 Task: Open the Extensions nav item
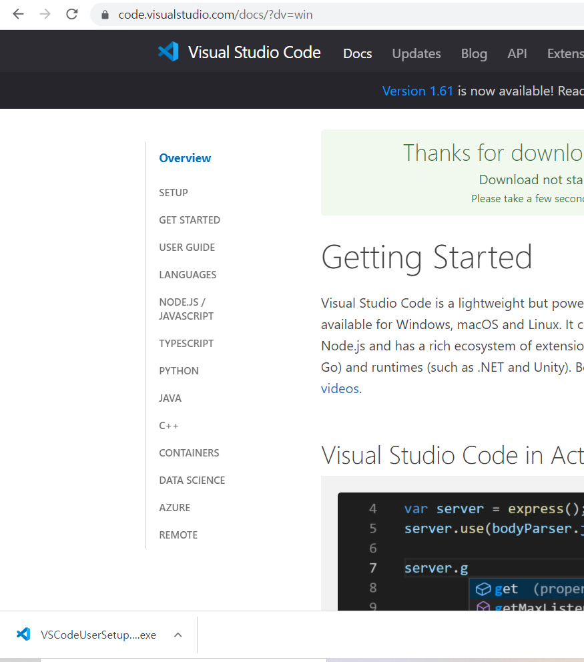coord(565,53)
